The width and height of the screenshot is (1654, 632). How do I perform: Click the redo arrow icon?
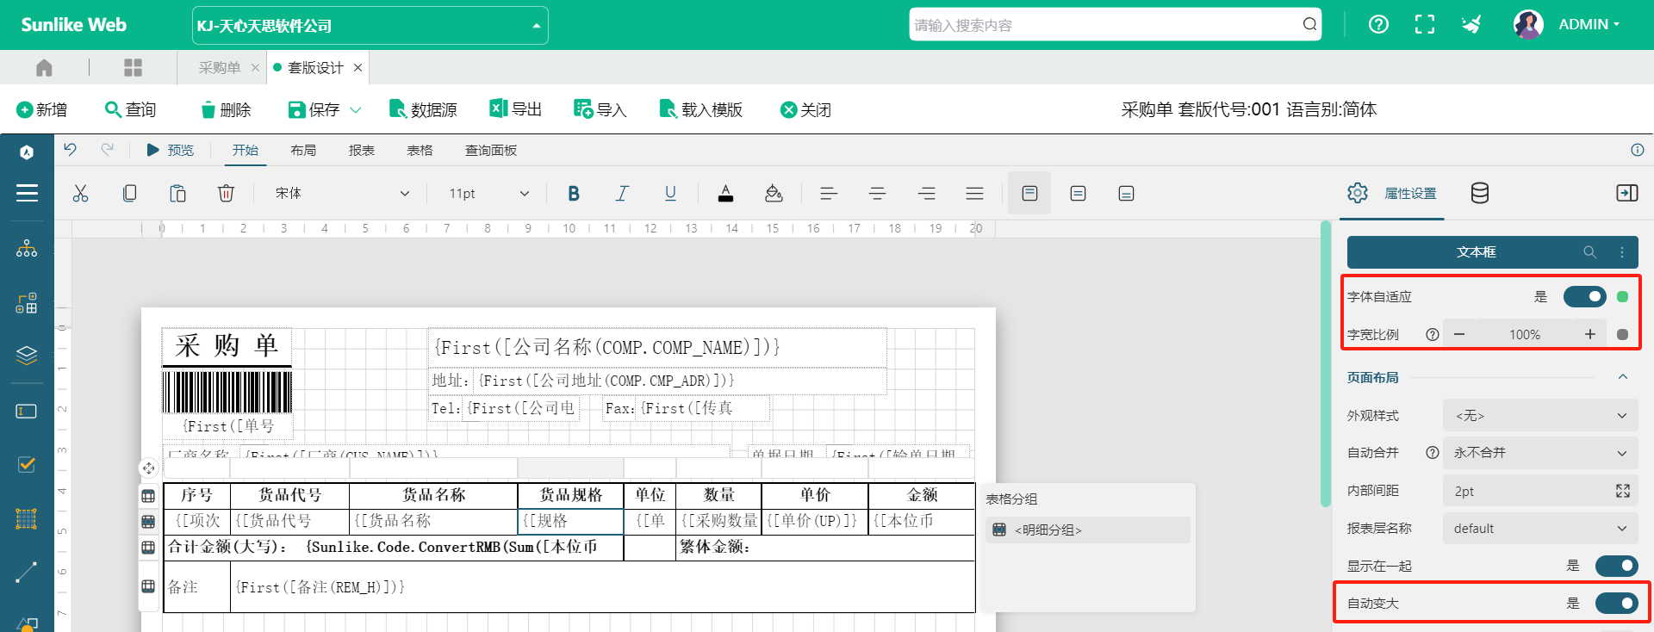(107, 150)
